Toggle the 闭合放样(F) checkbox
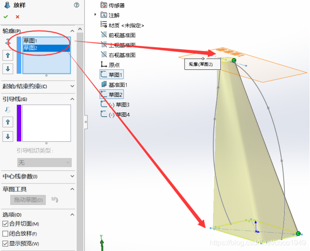The width and height of the screenshot is (310, 251). pyautogui.click(x=5, y=234)
